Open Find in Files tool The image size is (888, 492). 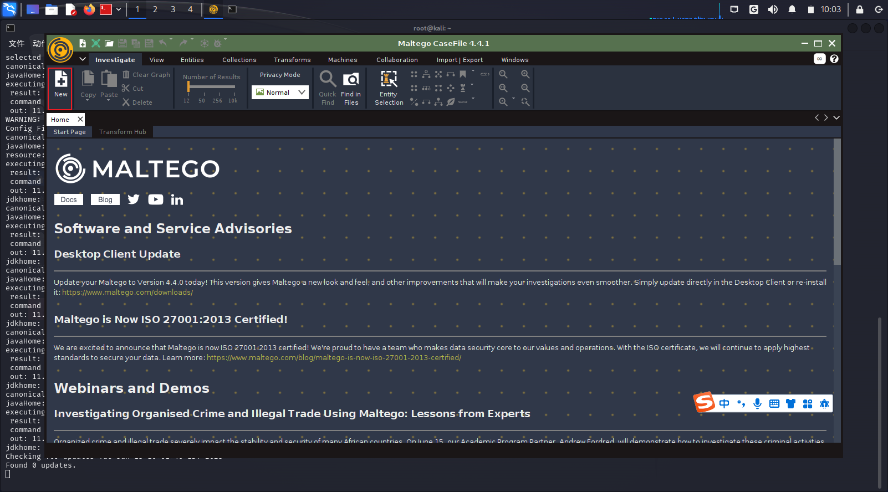[351, 88]
